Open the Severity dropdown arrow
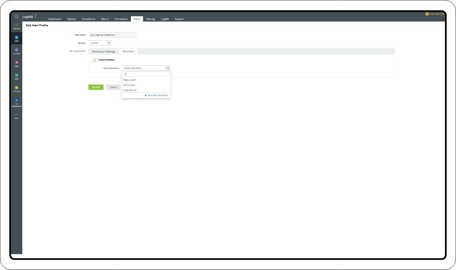Viewport: 456px width, 270px height. point(109,43)
